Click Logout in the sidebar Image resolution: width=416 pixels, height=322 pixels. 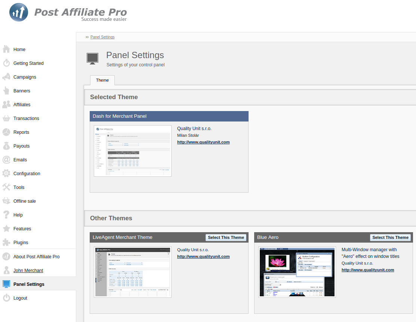pyautogui.click(x=21, y=298)
